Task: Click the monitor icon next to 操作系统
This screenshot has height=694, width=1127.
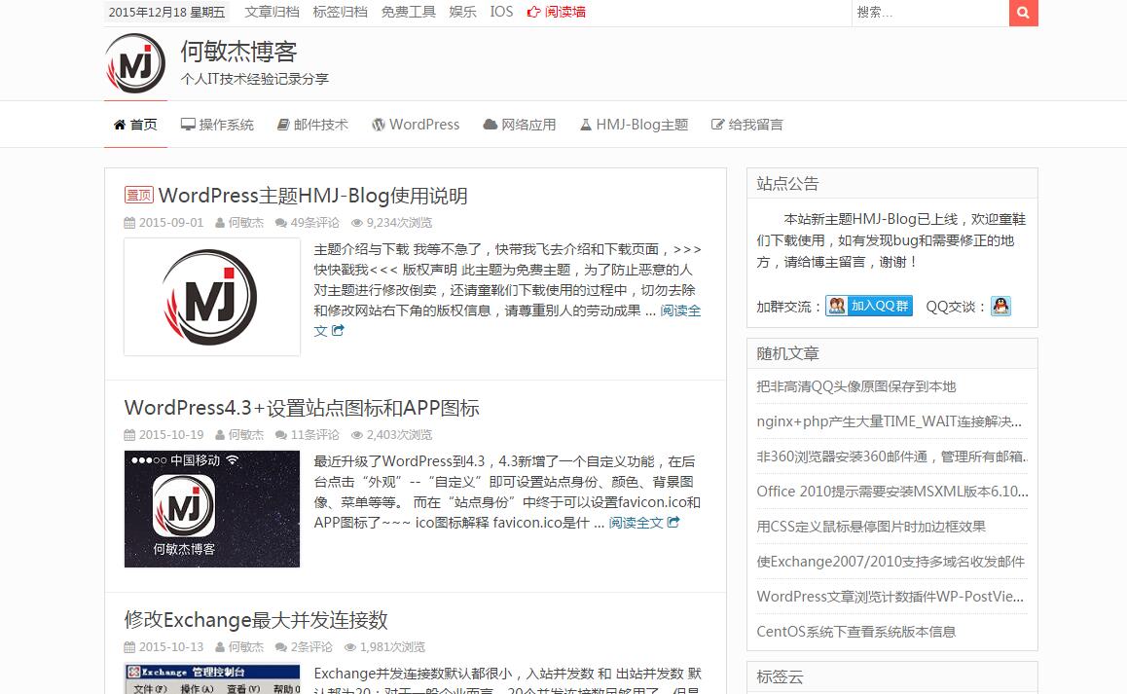Action: [x=188, y=125]
